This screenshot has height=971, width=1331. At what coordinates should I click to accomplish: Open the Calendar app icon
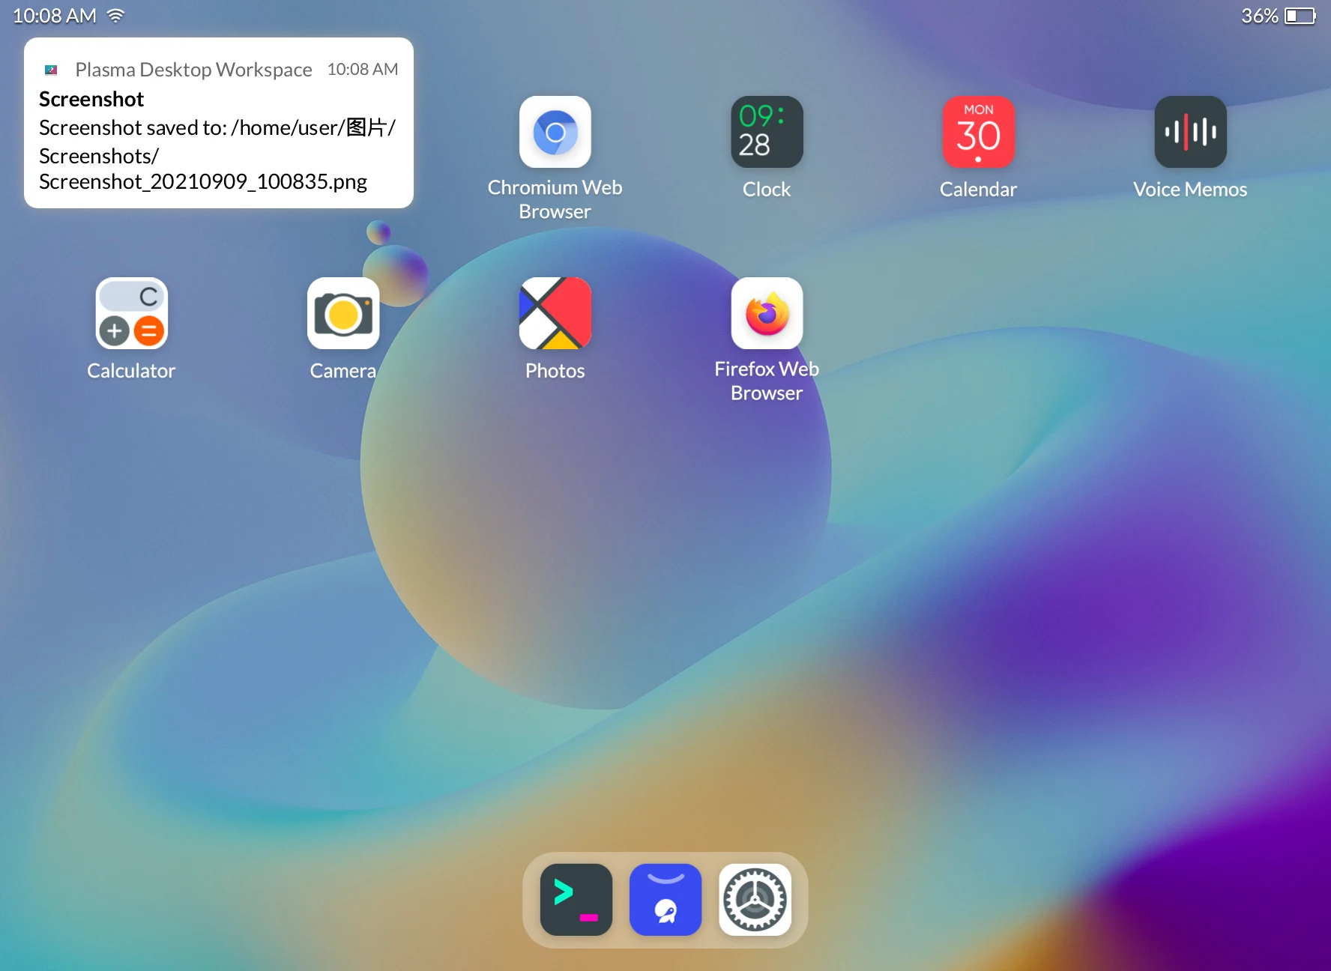978,132
